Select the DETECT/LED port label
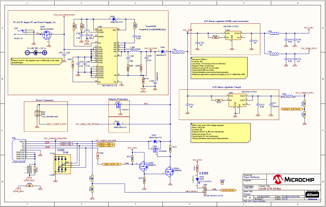Viewport: 326px width, 207px height. [228, 190]
